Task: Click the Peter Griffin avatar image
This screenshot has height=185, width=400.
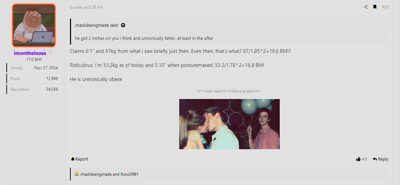Action: 34,25
